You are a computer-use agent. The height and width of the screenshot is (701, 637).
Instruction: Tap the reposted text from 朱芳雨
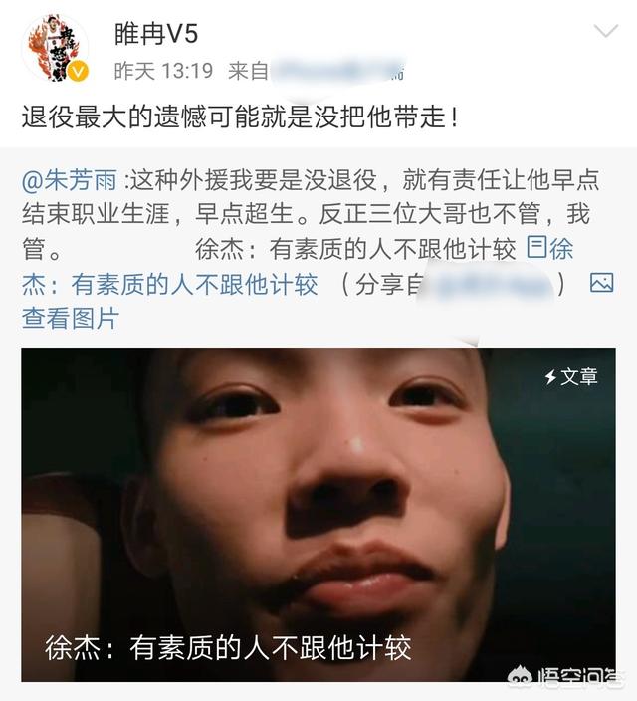click(311, 214)
